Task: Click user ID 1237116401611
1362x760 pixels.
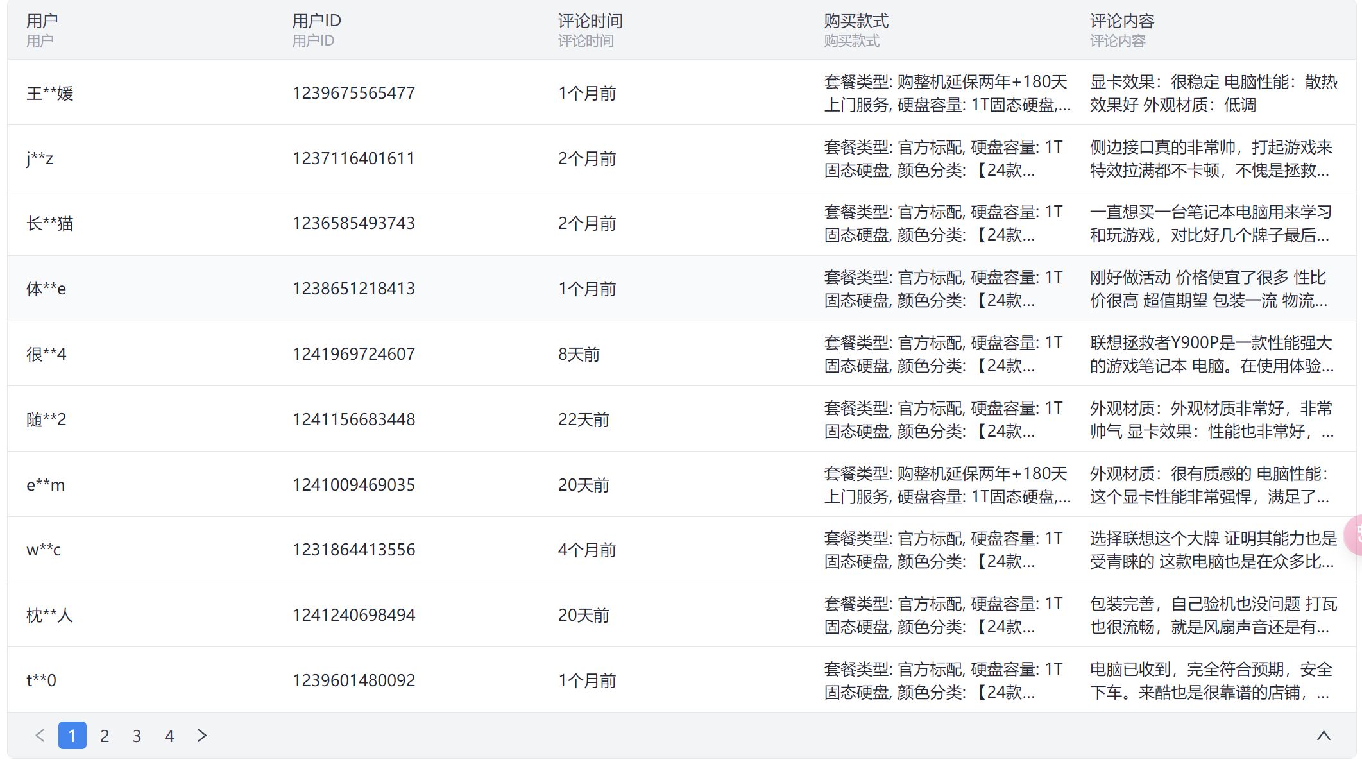Action: click(x=354, y=158)
